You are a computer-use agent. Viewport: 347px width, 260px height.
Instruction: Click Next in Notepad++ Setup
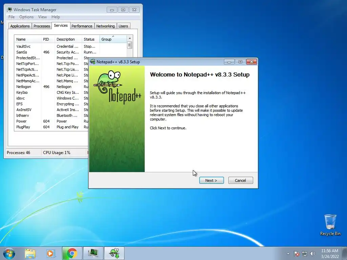[211, 180]
